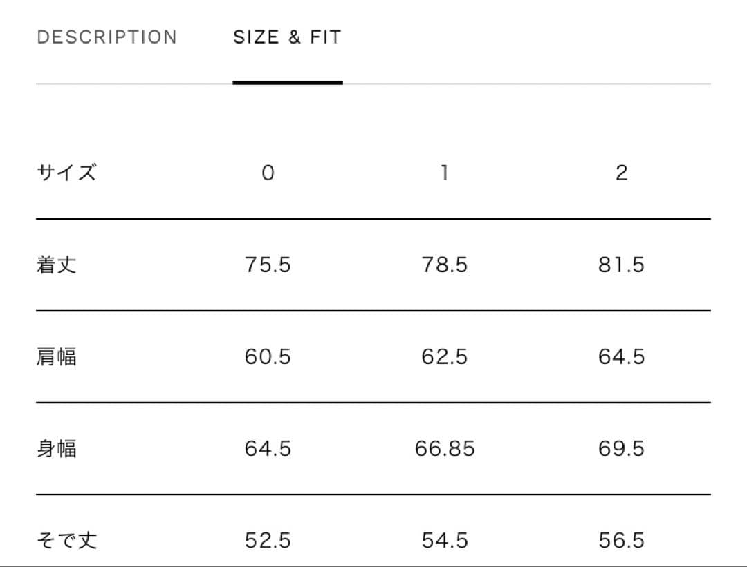Select the SIZE & FIT tab
This screenshot has height=567, width=747.
[x=287, y=37]
